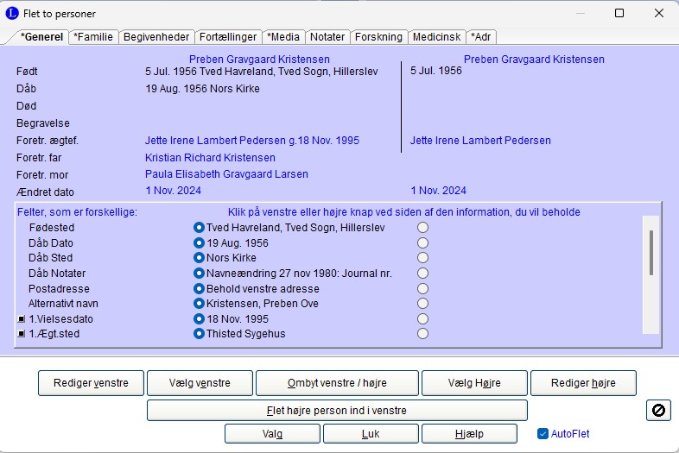Open the Begivenheder tab
This screenshot has height=453, width=679.
(x=156, y=37)
